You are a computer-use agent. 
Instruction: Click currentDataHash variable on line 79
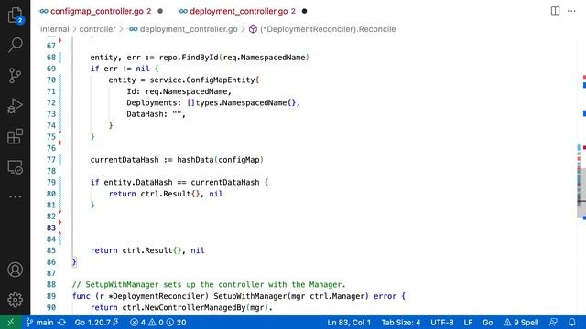point(225,182)
